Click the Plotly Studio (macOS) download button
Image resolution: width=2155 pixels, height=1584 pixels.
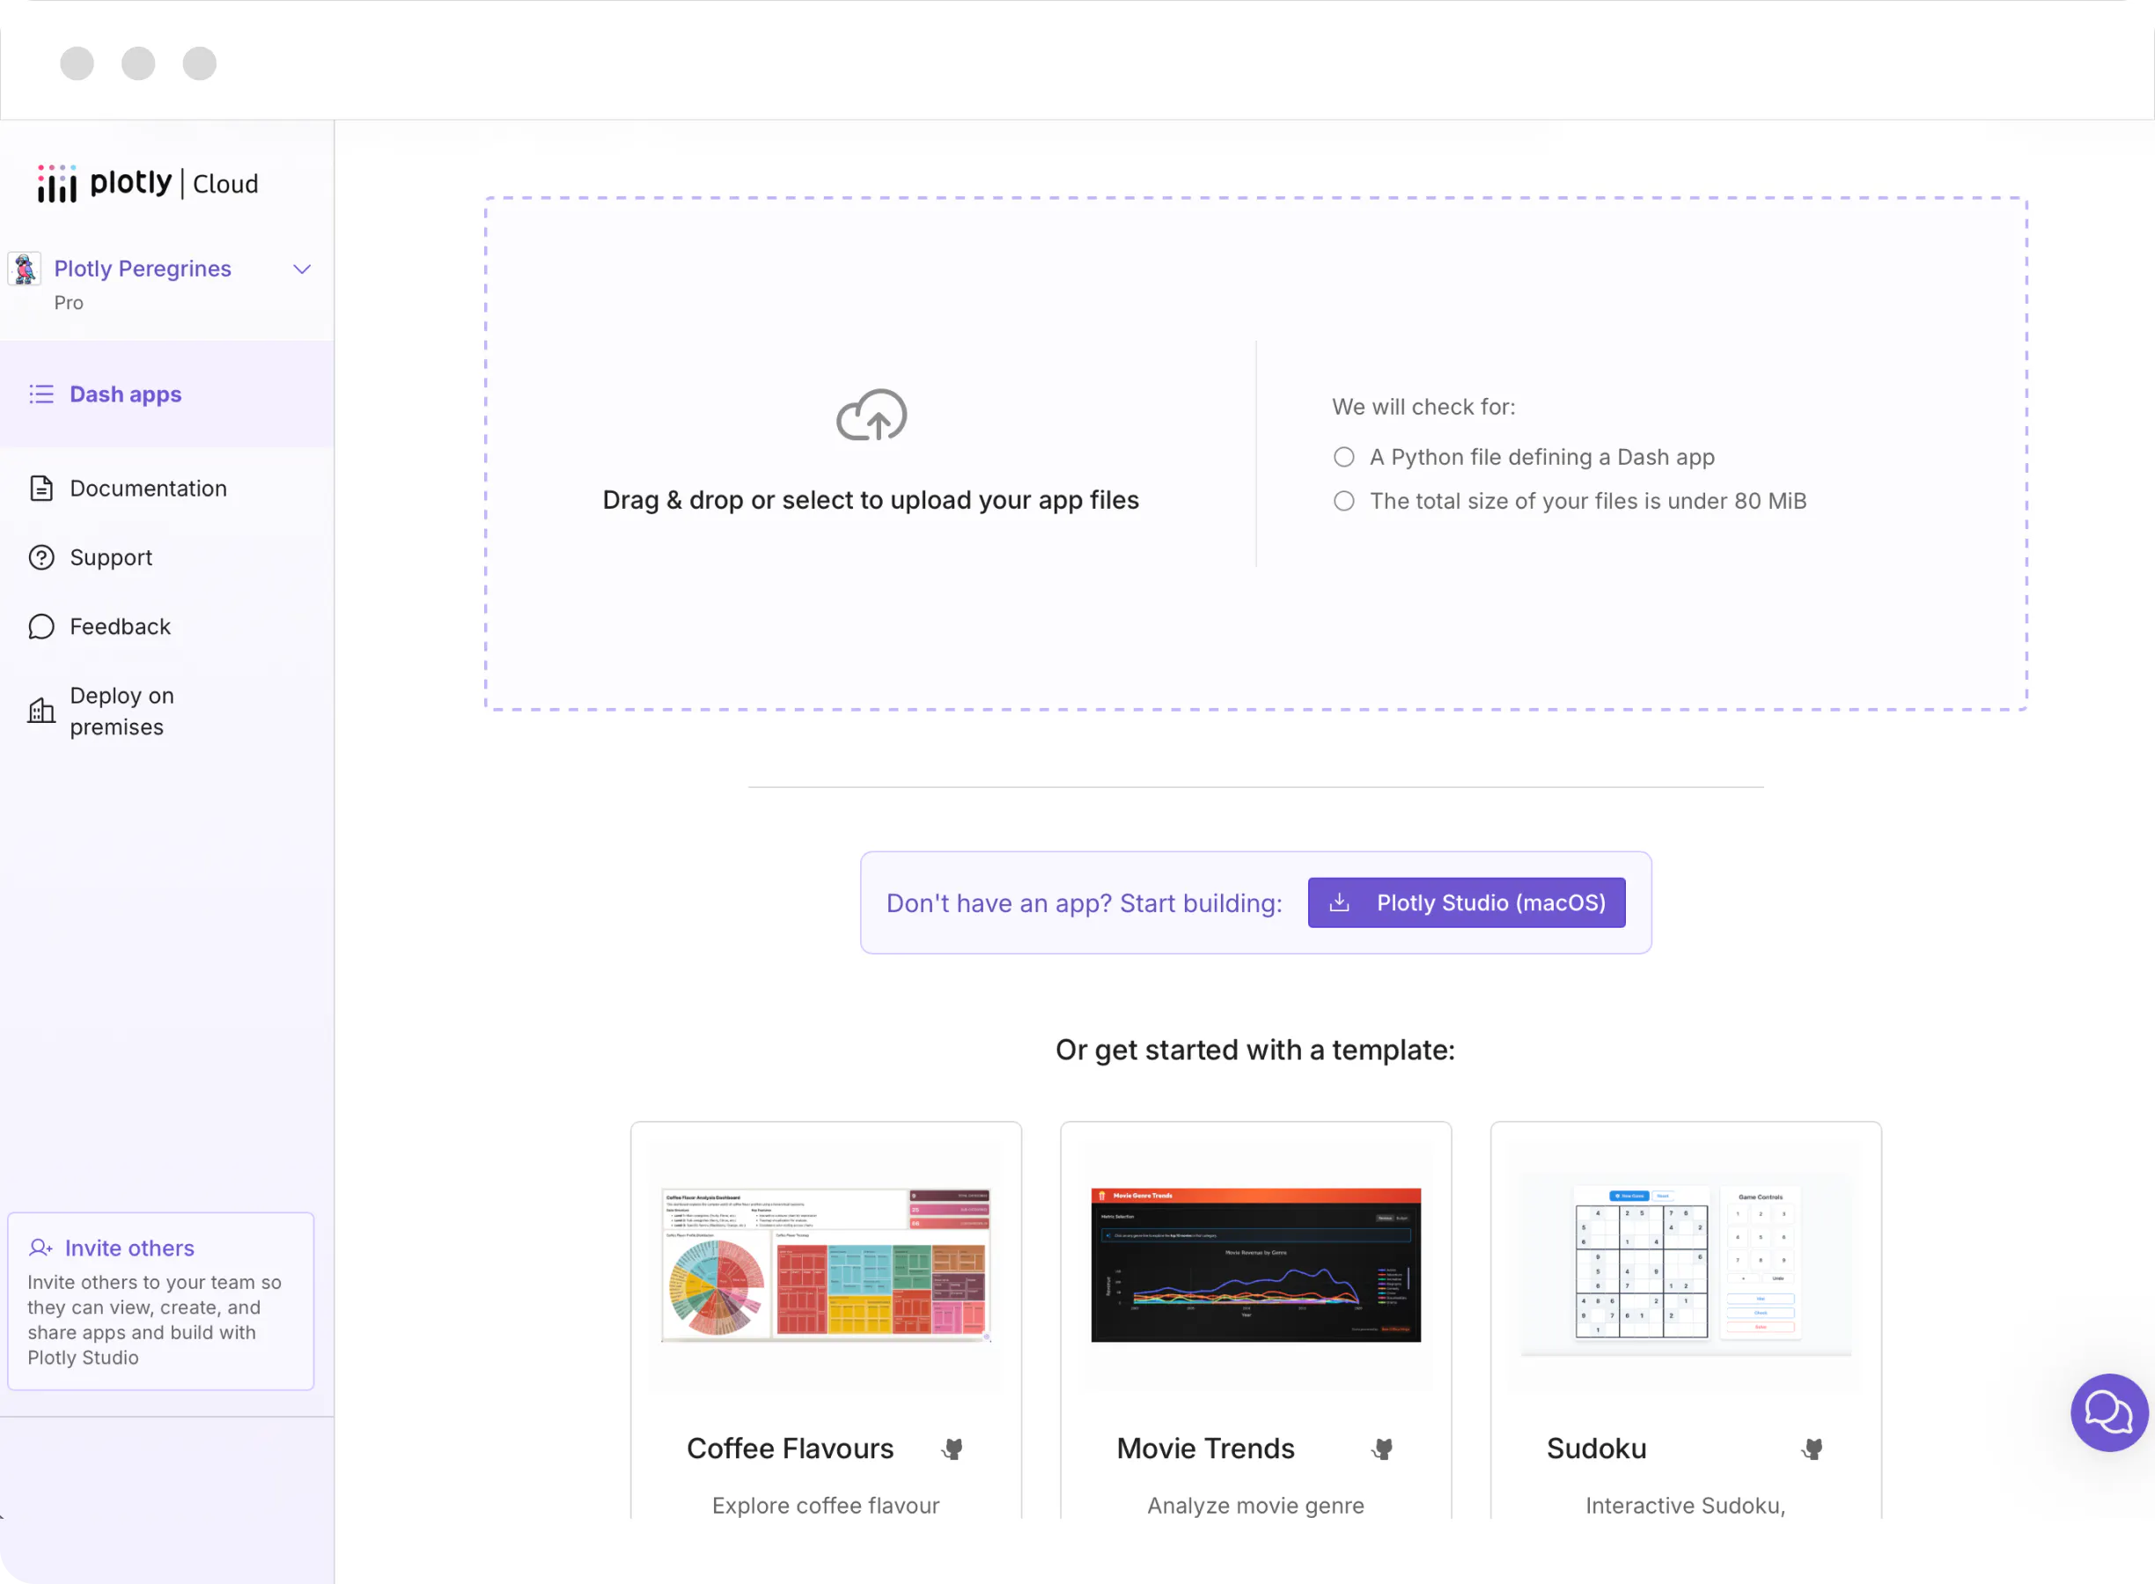(x=1466, y=903)
